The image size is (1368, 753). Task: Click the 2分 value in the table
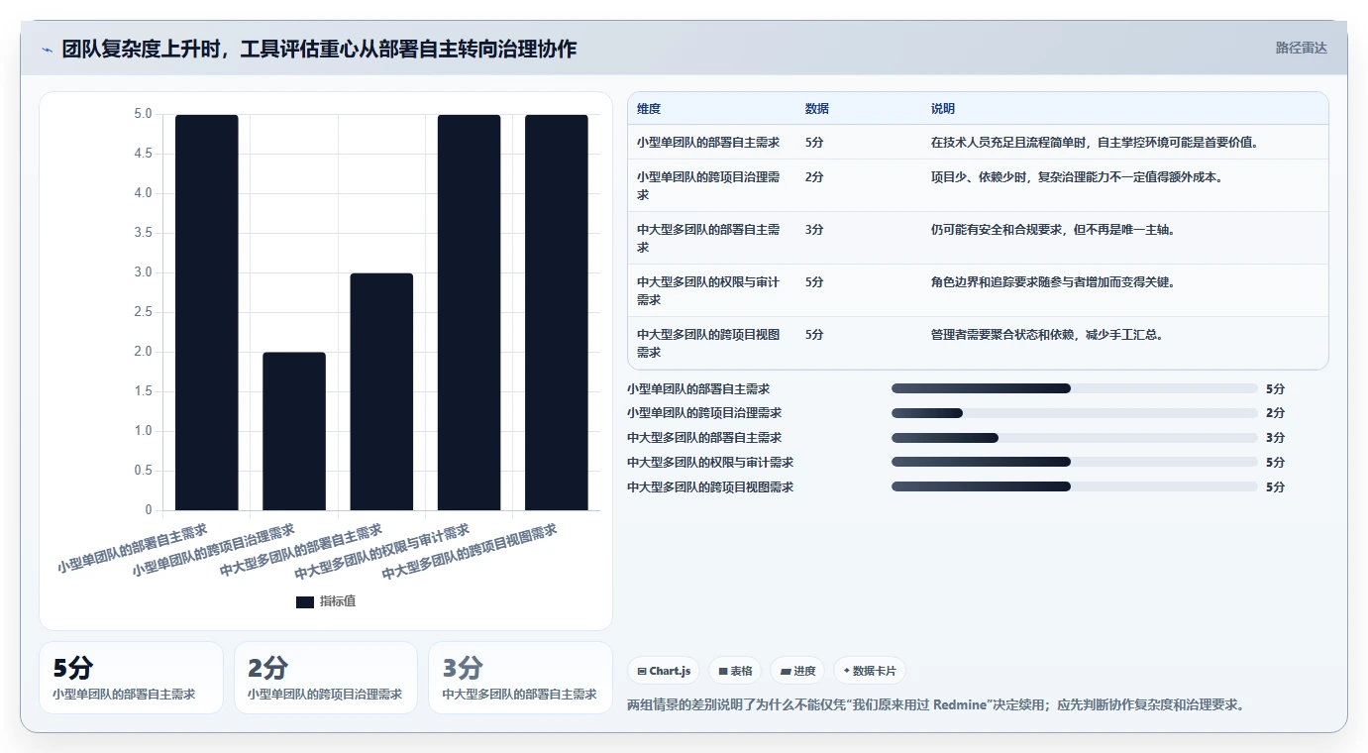pyautogui.click(x=814, y=177)
